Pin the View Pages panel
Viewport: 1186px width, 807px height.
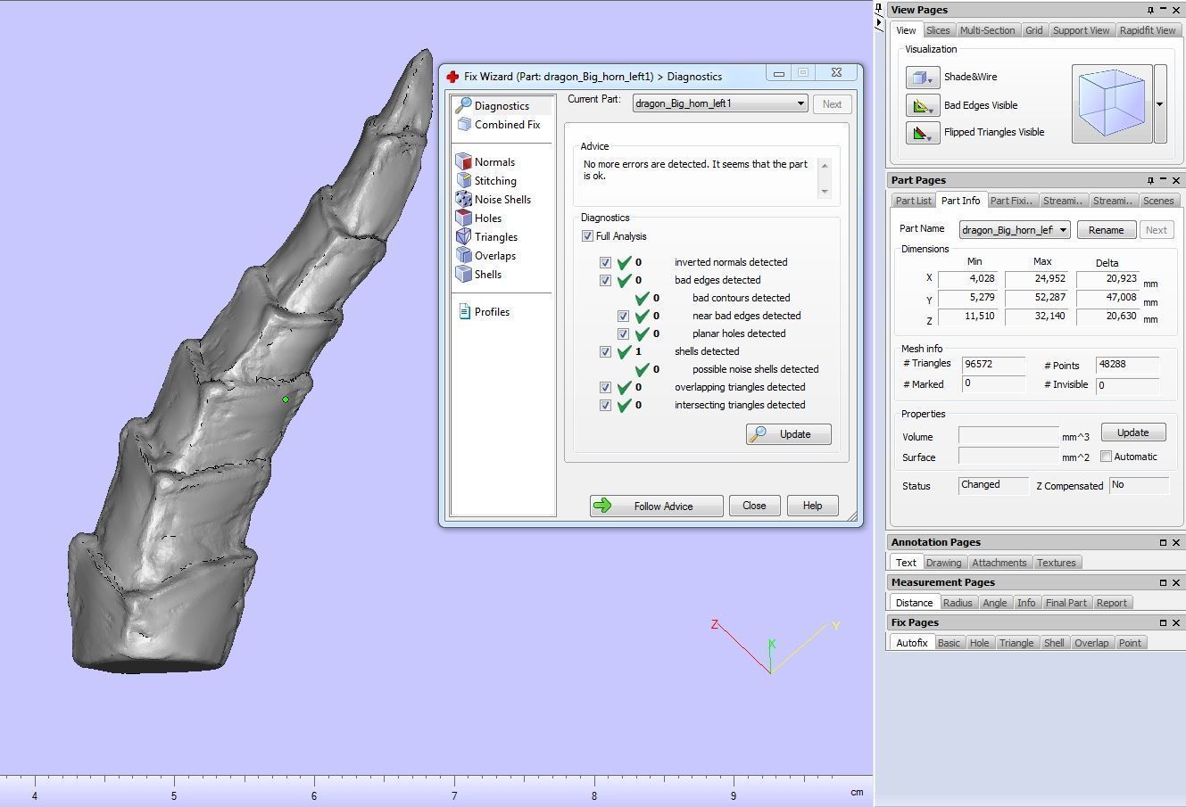pos(1150,10)
